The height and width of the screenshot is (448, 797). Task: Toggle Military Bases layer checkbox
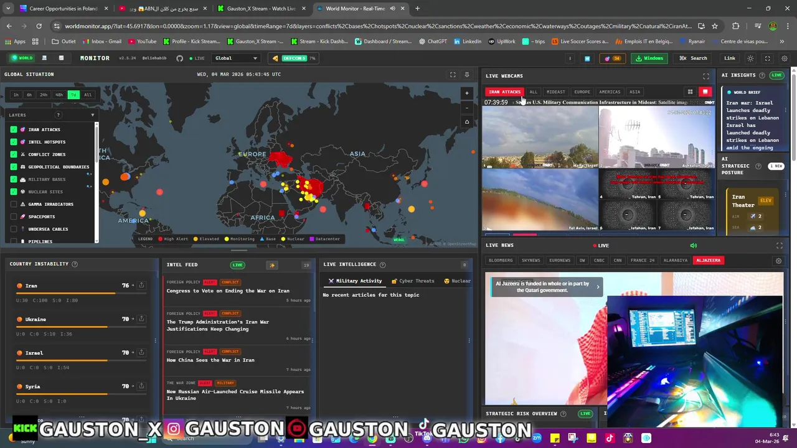point(14,179)
